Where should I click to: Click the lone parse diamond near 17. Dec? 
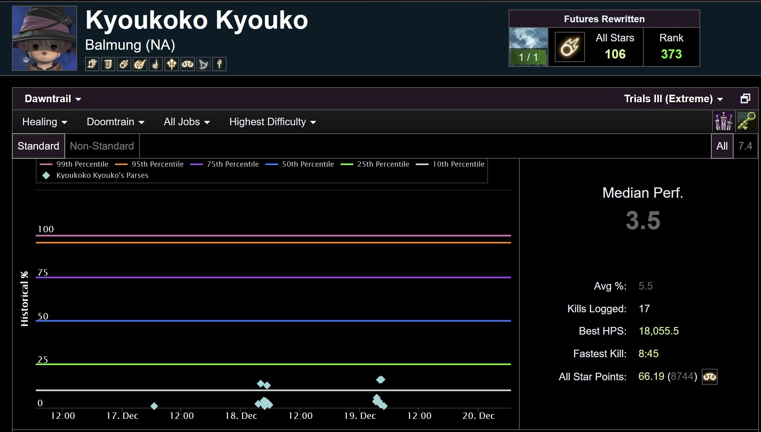tap(154, 406)
